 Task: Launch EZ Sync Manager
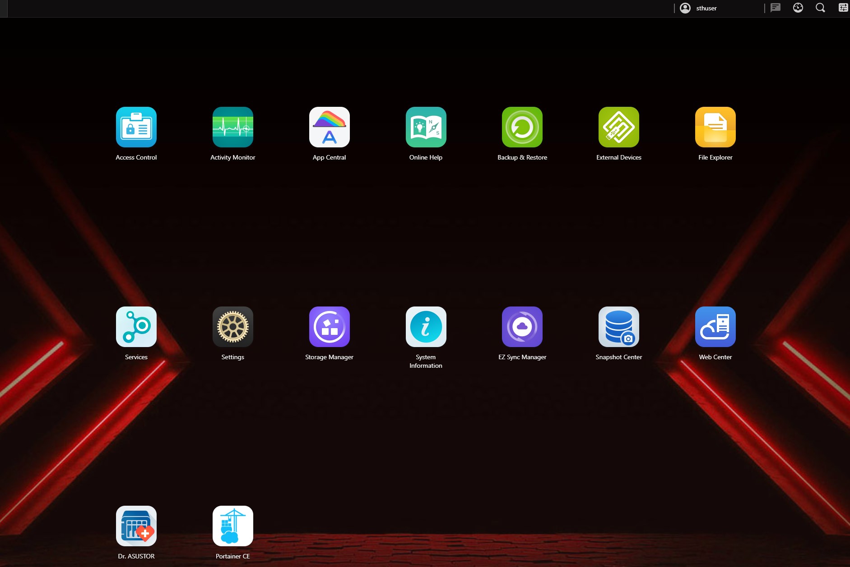(522, 327)
